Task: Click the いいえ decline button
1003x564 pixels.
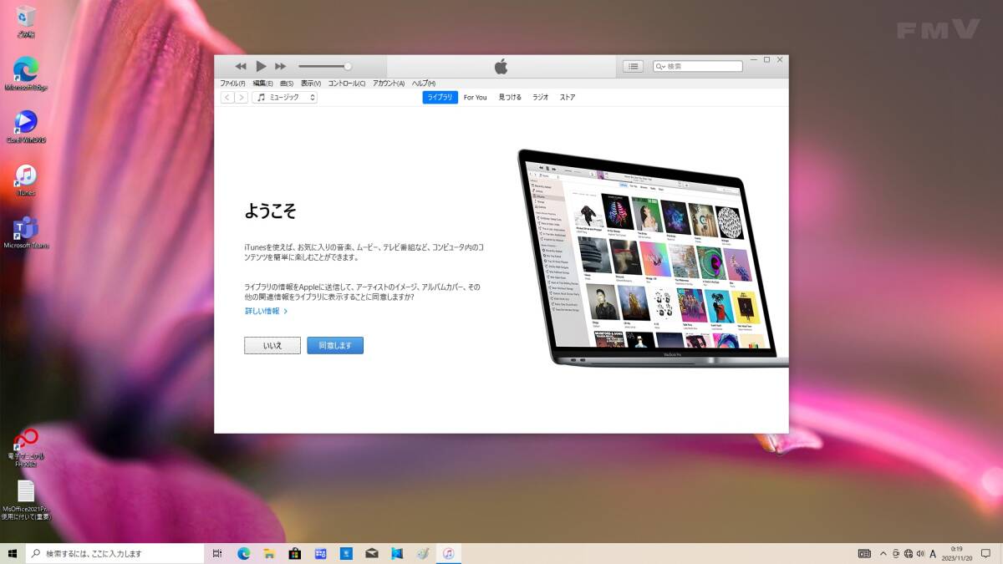Action: [x=272, y=345]
